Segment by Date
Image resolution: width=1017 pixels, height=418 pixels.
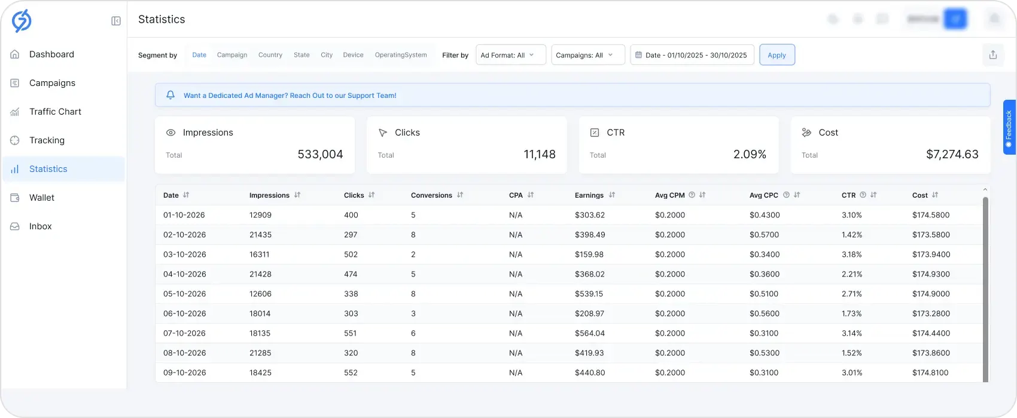pos(199,55)
